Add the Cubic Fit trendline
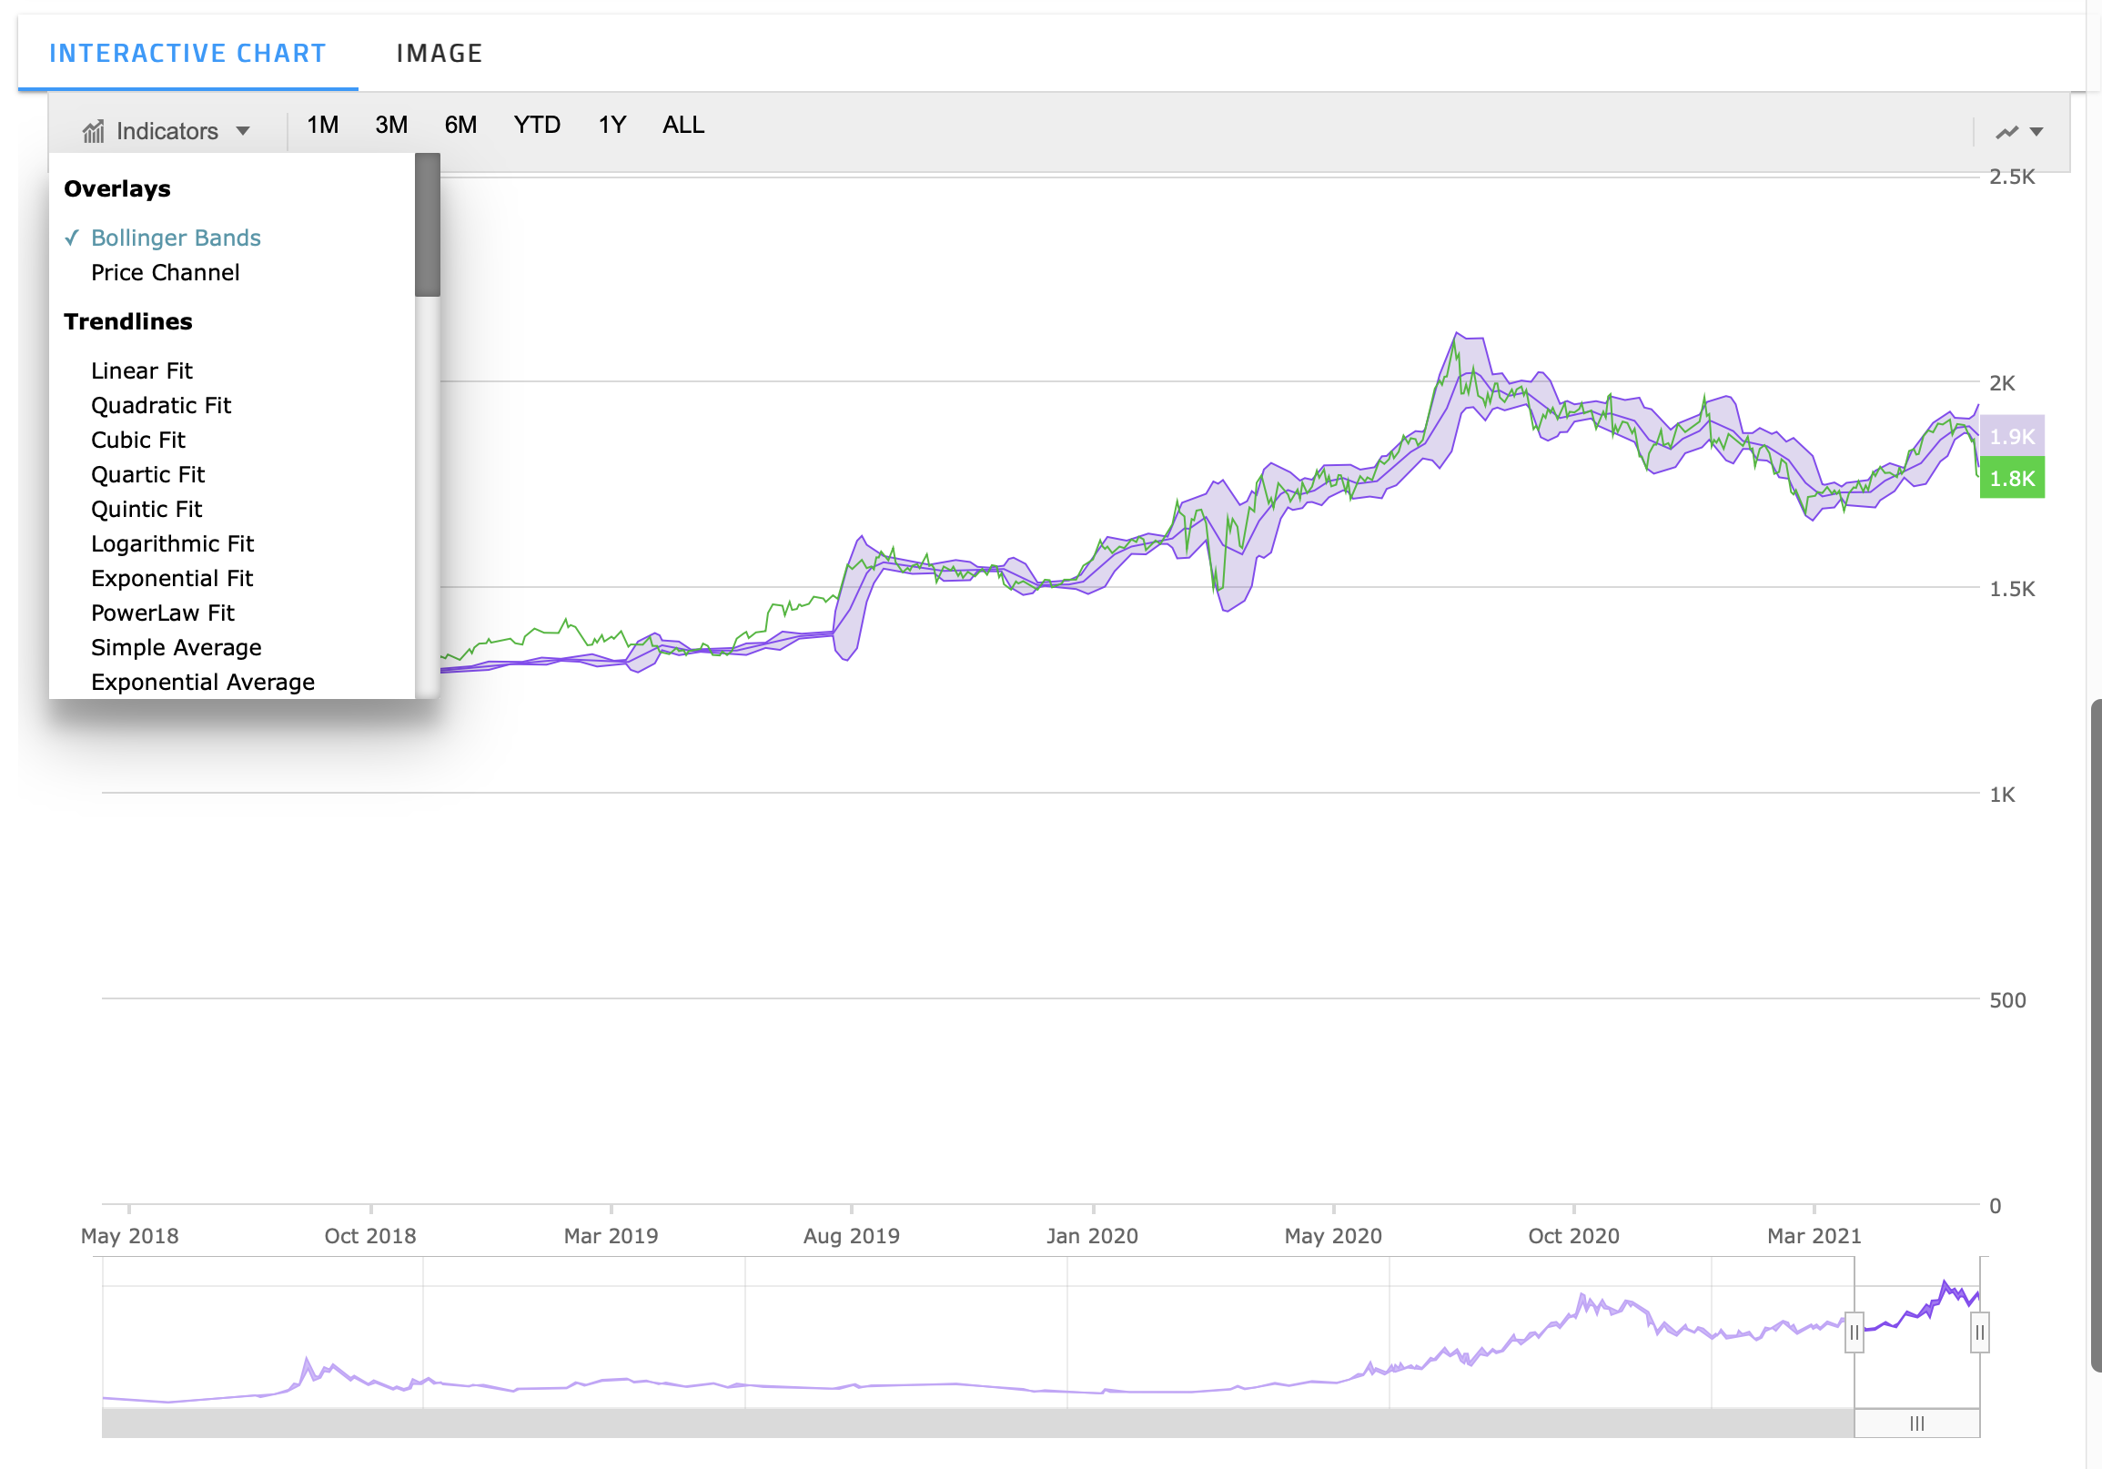The height and width of the screenshot is (1469, 2102). coord(138,441)
